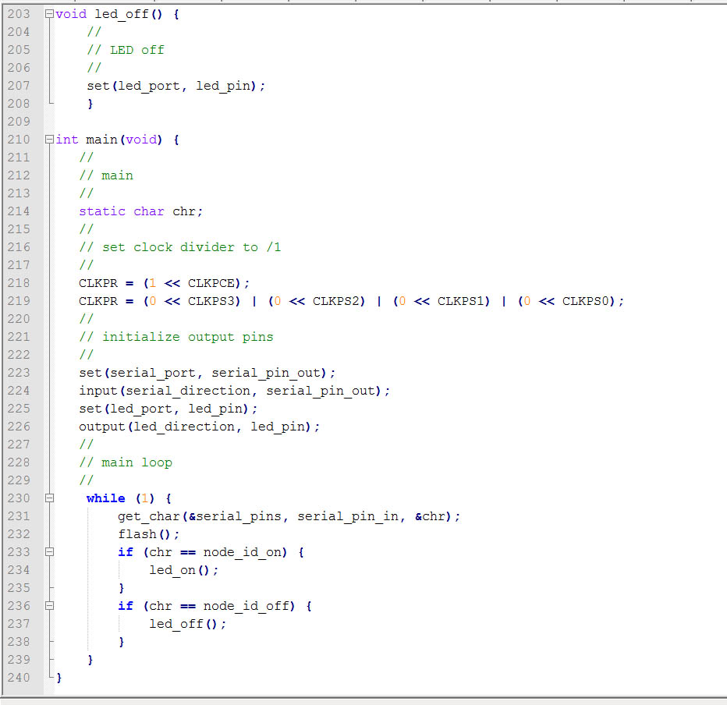
Task: Click line number 203 in the margin
Action: pos(19,14)
